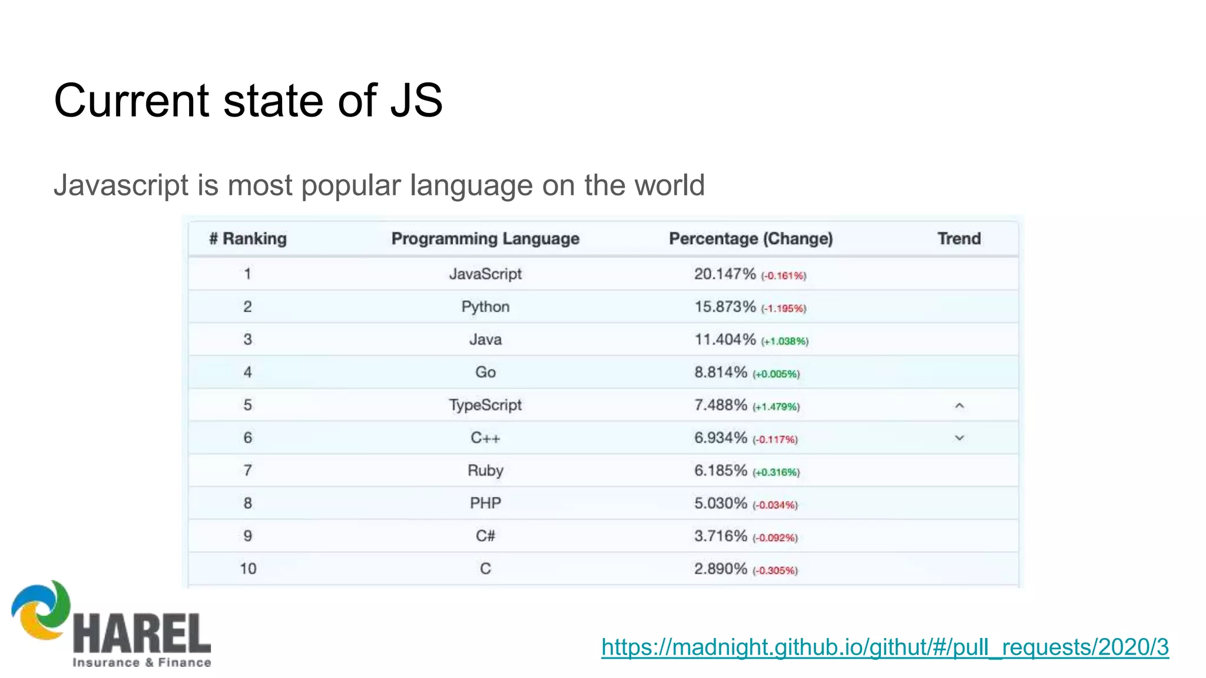
Task: Click the Python language cell
Action: [x=485, y=307]
